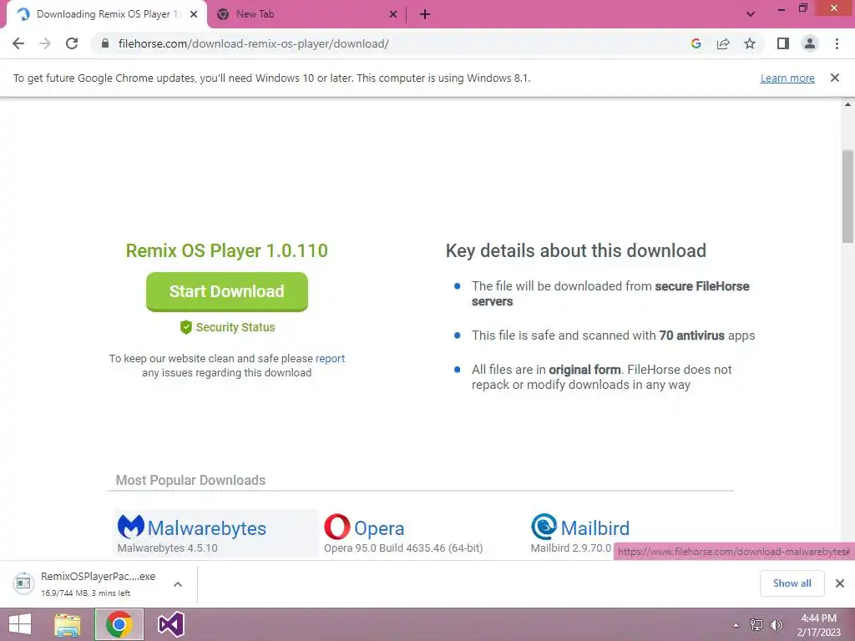Click the page vertical scrollbar thumb

(848, 196)
